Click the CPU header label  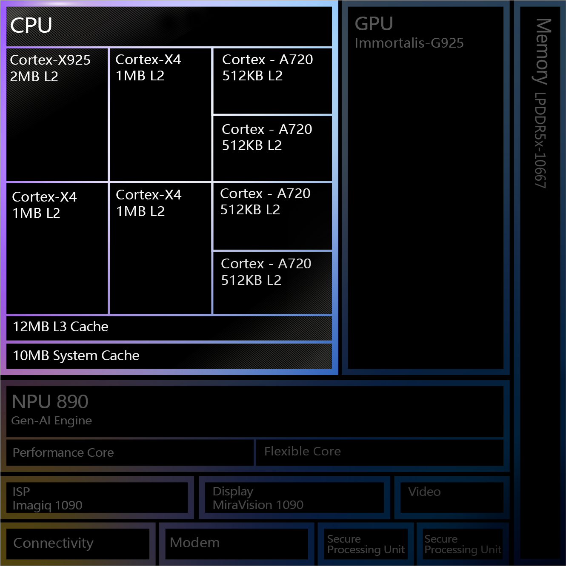click(31, 26)
